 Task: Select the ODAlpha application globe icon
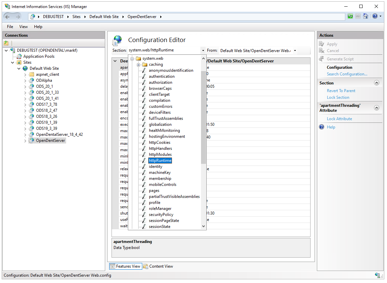click(32, 80)
